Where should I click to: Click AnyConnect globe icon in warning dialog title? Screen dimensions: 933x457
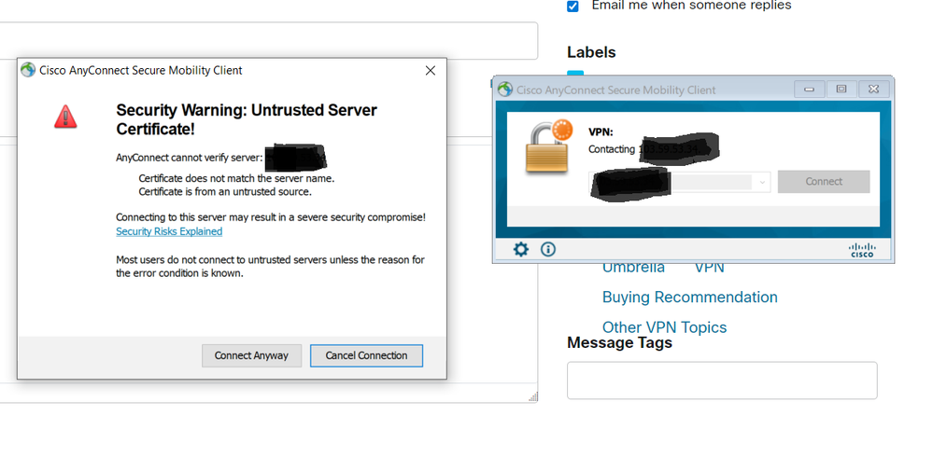click(28, 70)
